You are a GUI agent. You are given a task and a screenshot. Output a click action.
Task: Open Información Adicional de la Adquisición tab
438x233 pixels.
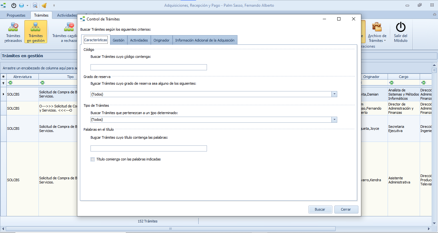(x=205, y=40)
